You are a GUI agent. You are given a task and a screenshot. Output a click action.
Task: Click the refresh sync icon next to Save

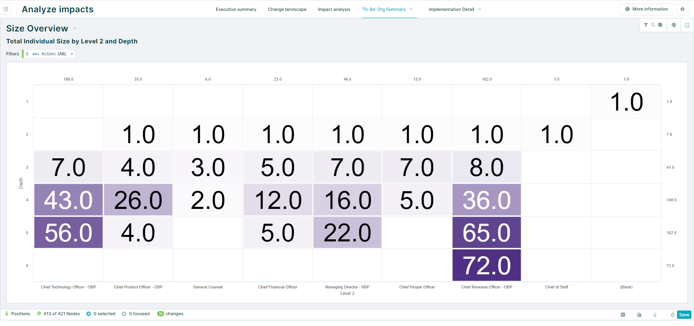tap(673, 315)
